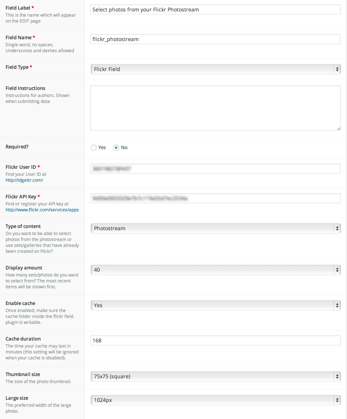Expand the Display amount dropdown set to 40

[x=216, y=270]
